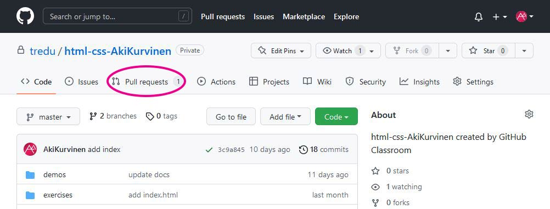Open the add index commit message
The width and height of the screenshot is (550, 209).
[x=104, y=150]
